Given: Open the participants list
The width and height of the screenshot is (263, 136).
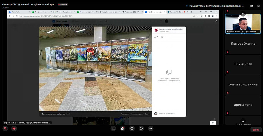Looking at the screenshot, I should (x=113, y=128).
